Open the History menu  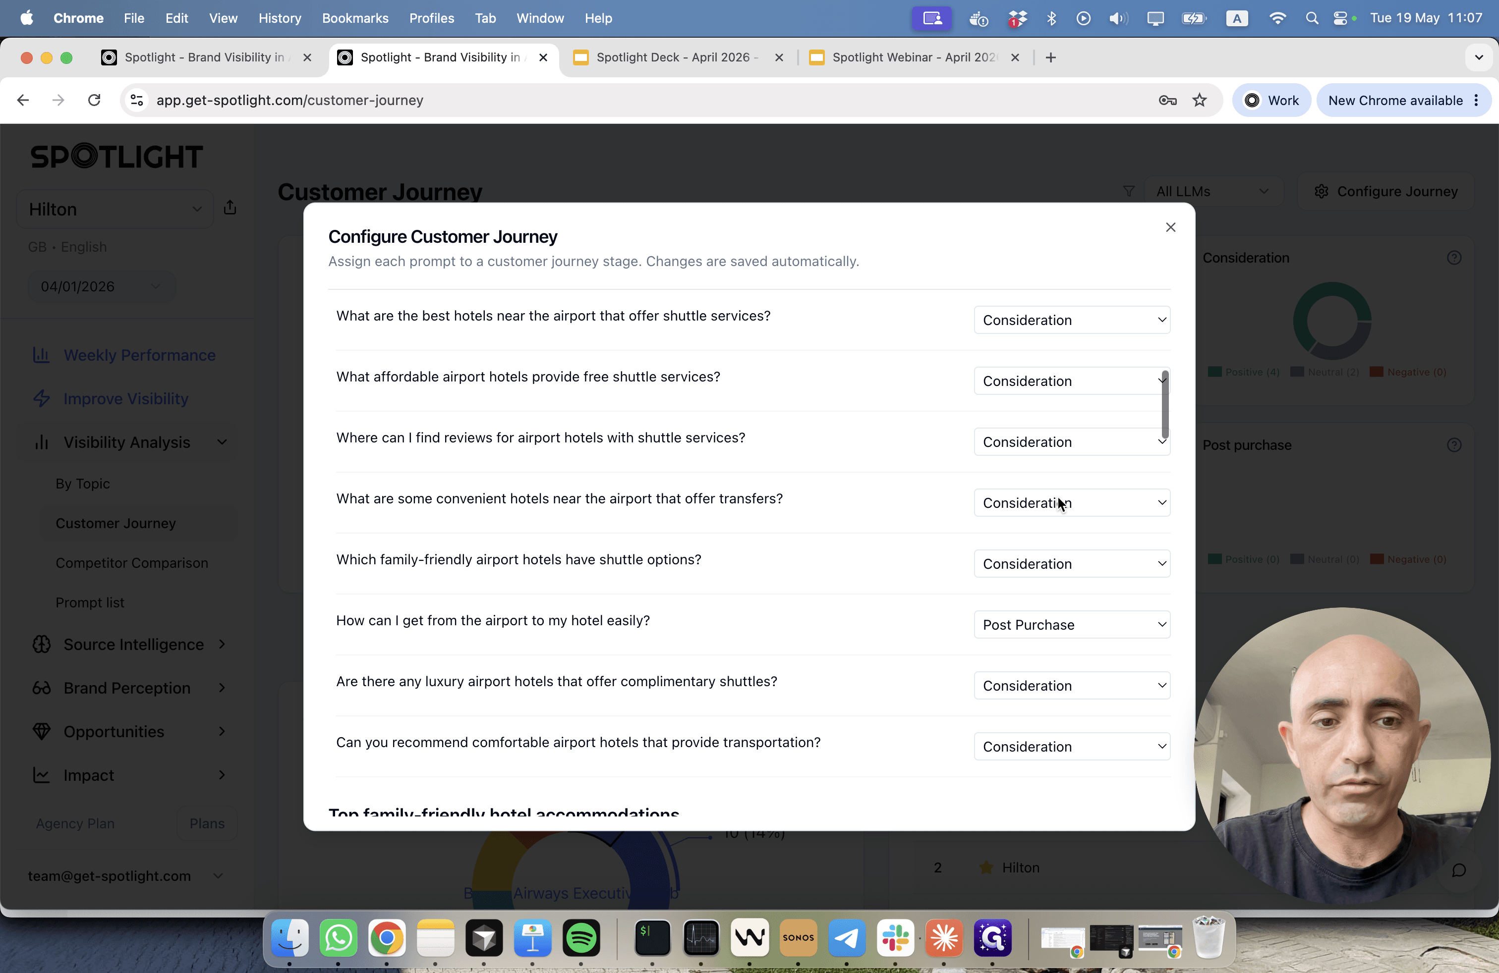point(280,18)
